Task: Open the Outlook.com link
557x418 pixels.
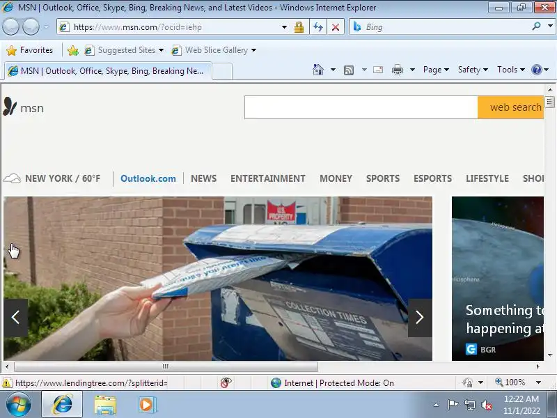Action: point(148,178)
